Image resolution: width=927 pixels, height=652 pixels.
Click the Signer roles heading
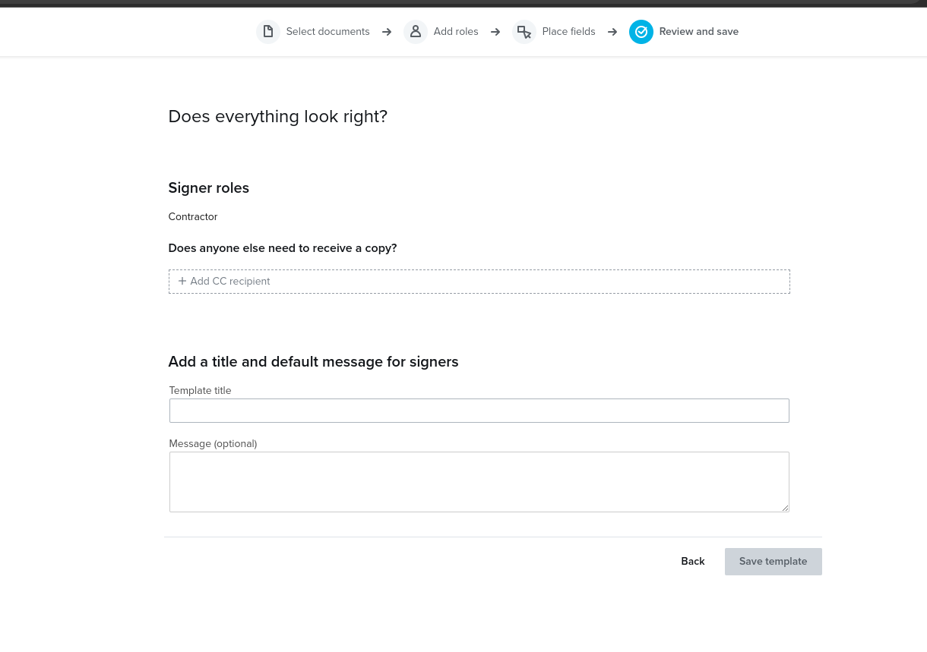pyautogui.click(x=209, y=188)
